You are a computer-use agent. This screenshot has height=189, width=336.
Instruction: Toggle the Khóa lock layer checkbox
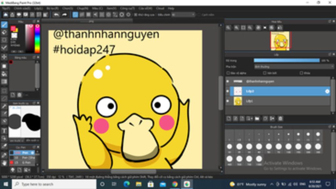pyautogui.click(x=301, y=73)
